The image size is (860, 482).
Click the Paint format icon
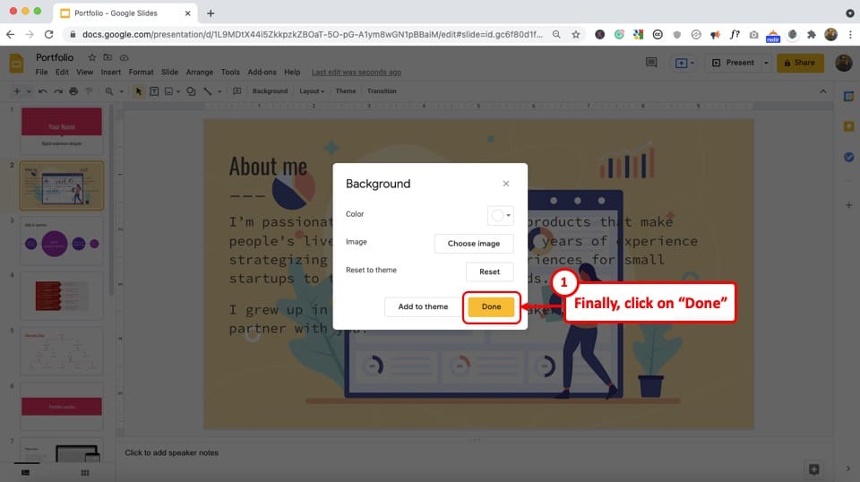(x=89, y=91)
